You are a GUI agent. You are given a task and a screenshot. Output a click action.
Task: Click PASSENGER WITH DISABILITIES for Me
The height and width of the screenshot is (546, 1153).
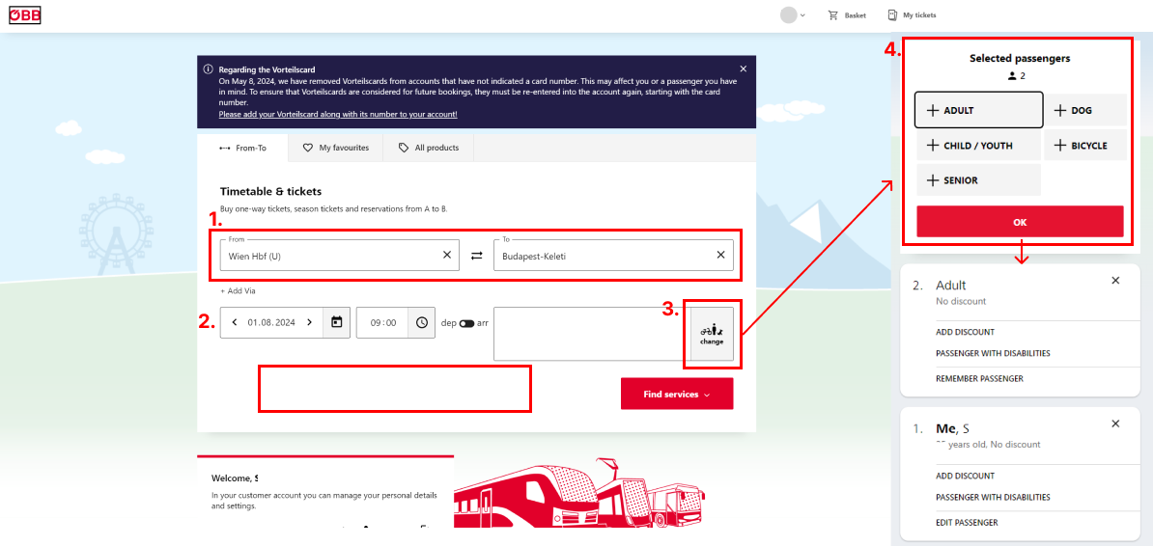[x=993, y=498]
